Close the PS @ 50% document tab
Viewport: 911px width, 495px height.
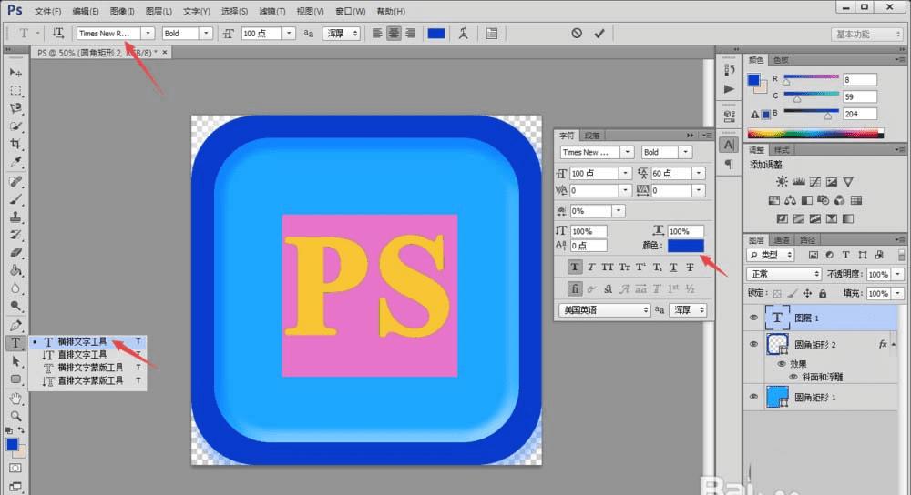(x=165, y=52)
